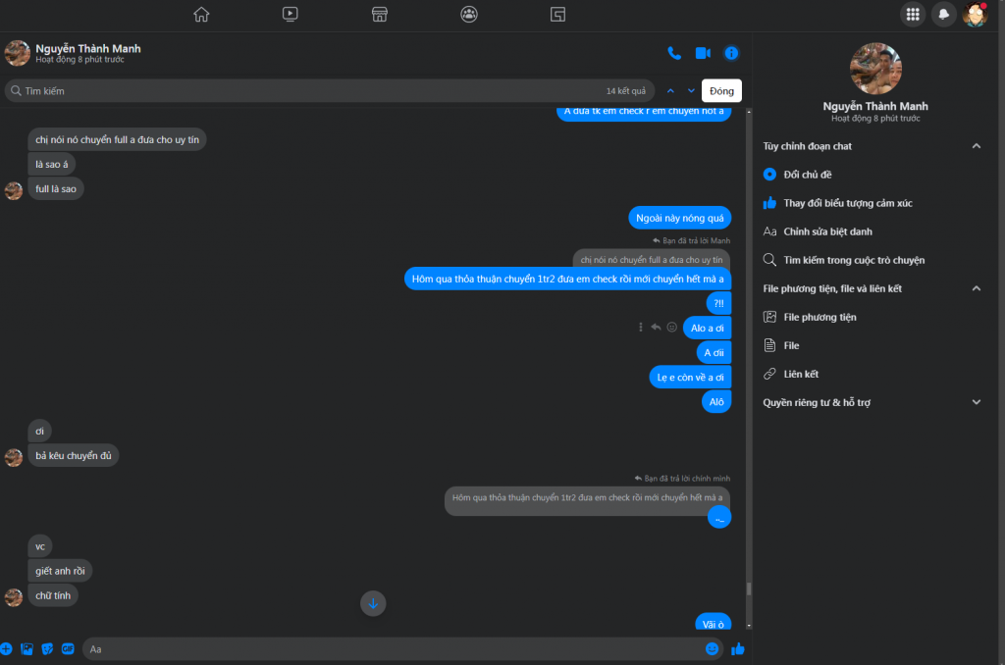Expand Quyền riêng tư & hỗ trợ
Image resolution: width=1005 pixels, height=665 pixels.
click(976, 402)
